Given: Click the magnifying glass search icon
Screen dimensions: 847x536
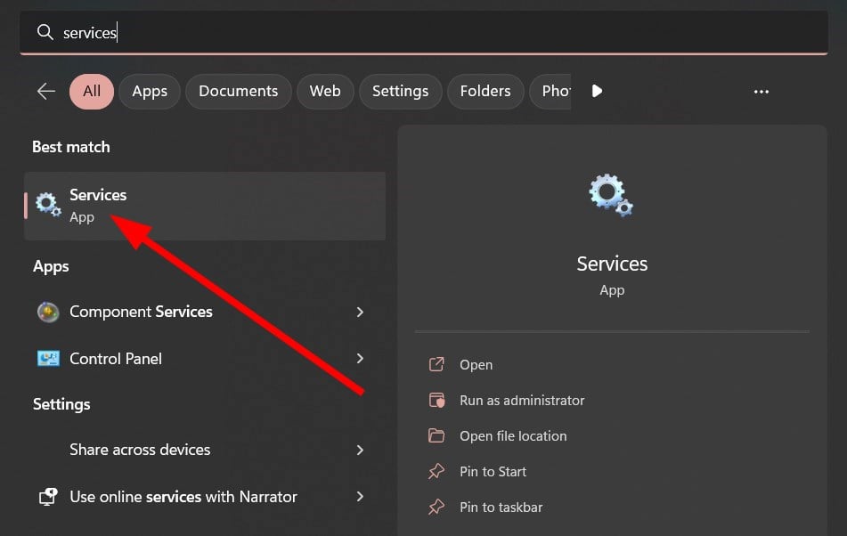Looking at the screenshot, I should pos(45,32).
